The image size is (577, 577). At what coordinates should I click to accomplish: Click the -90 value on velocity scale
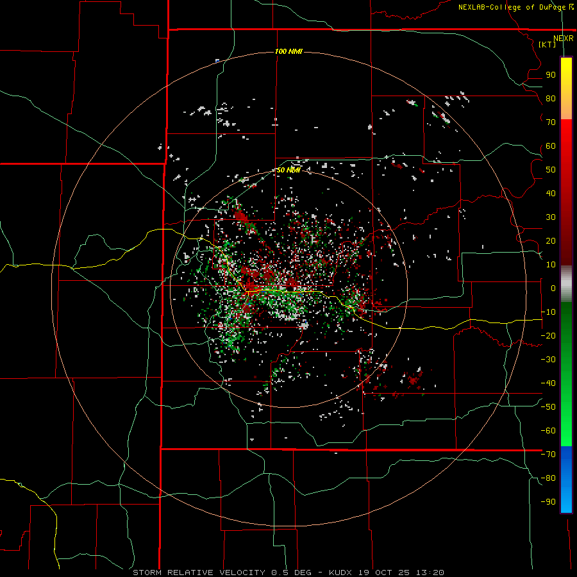click(548, 502)
